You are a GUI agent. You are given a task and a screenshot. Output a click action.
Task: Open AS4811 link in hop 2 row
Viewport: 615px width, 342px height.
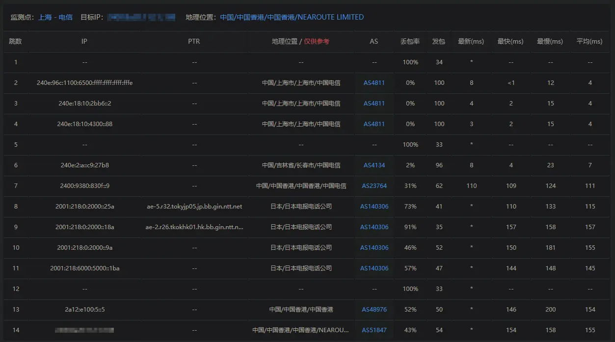point(374,83)
